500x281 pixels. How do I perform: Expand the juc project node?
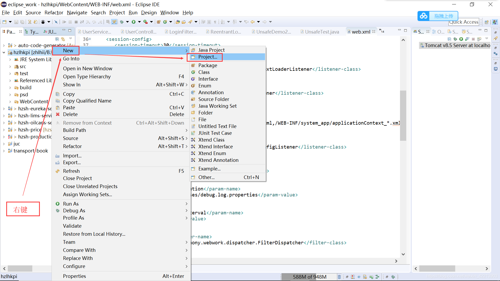click(4, 144)
